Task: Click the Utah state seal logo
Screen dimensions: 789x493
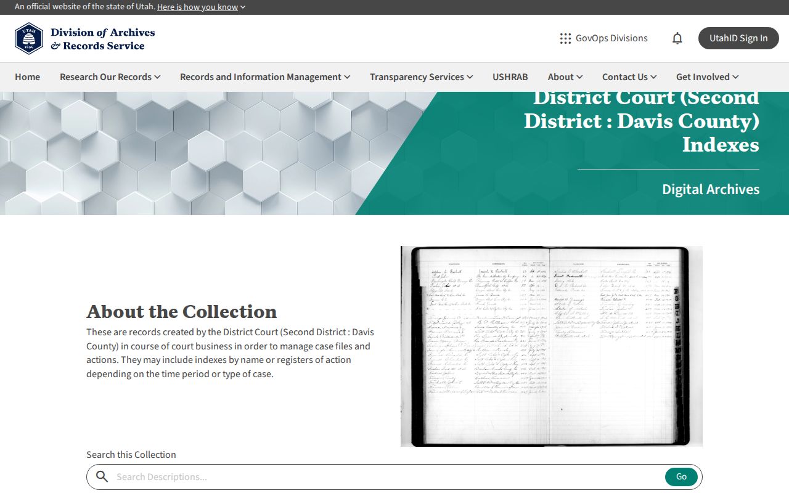Action: [29, 39]
